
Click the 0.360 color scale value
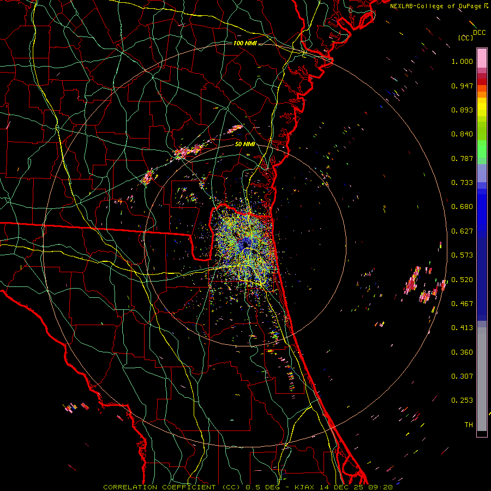pyautogui.click(x=462, y=352)
